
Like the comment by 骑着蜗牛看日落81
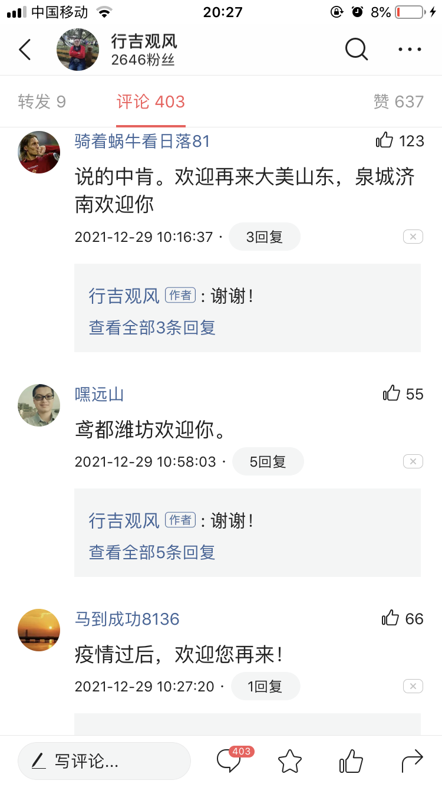tap(385, 140)
